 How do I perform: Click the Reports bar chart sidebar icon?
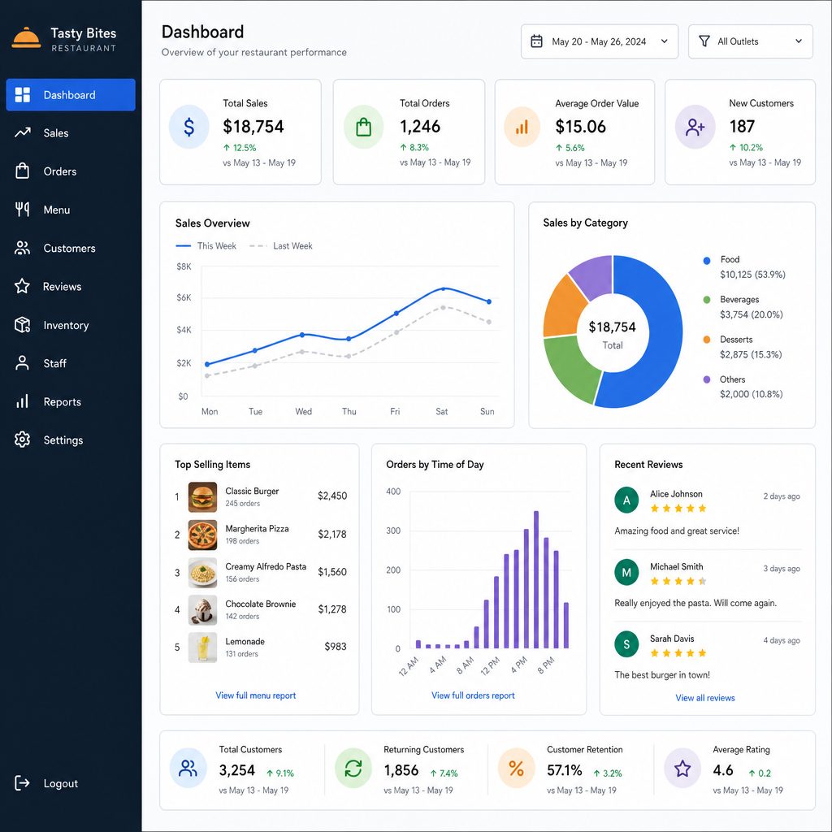click(x=22, y=401)
